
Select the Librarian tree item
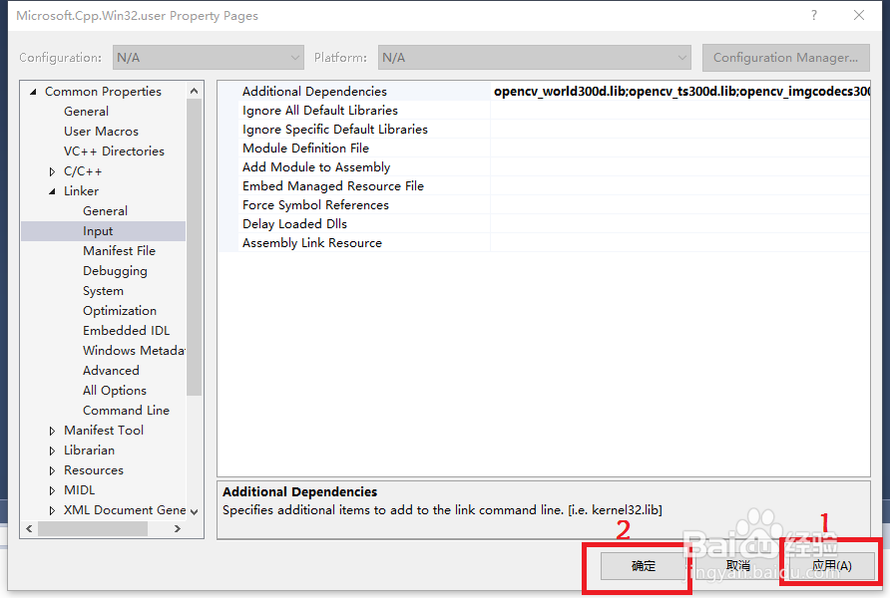pyautogui.click(x=89, y=451)
